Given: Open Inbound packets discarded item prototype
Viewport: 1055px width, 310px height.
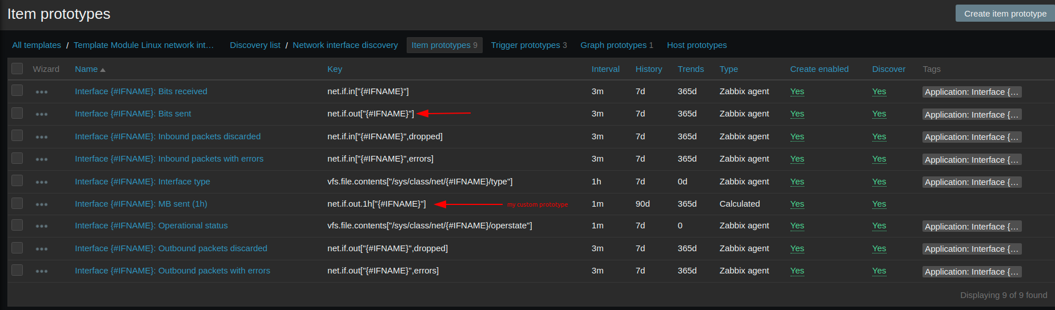Looking at the screenshot, I should 168,136.
